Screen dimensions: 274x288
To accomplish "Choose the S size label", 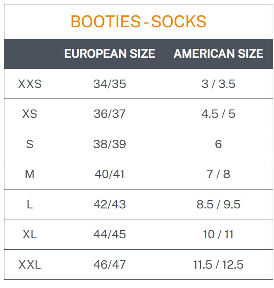I will tap(30, 144).
